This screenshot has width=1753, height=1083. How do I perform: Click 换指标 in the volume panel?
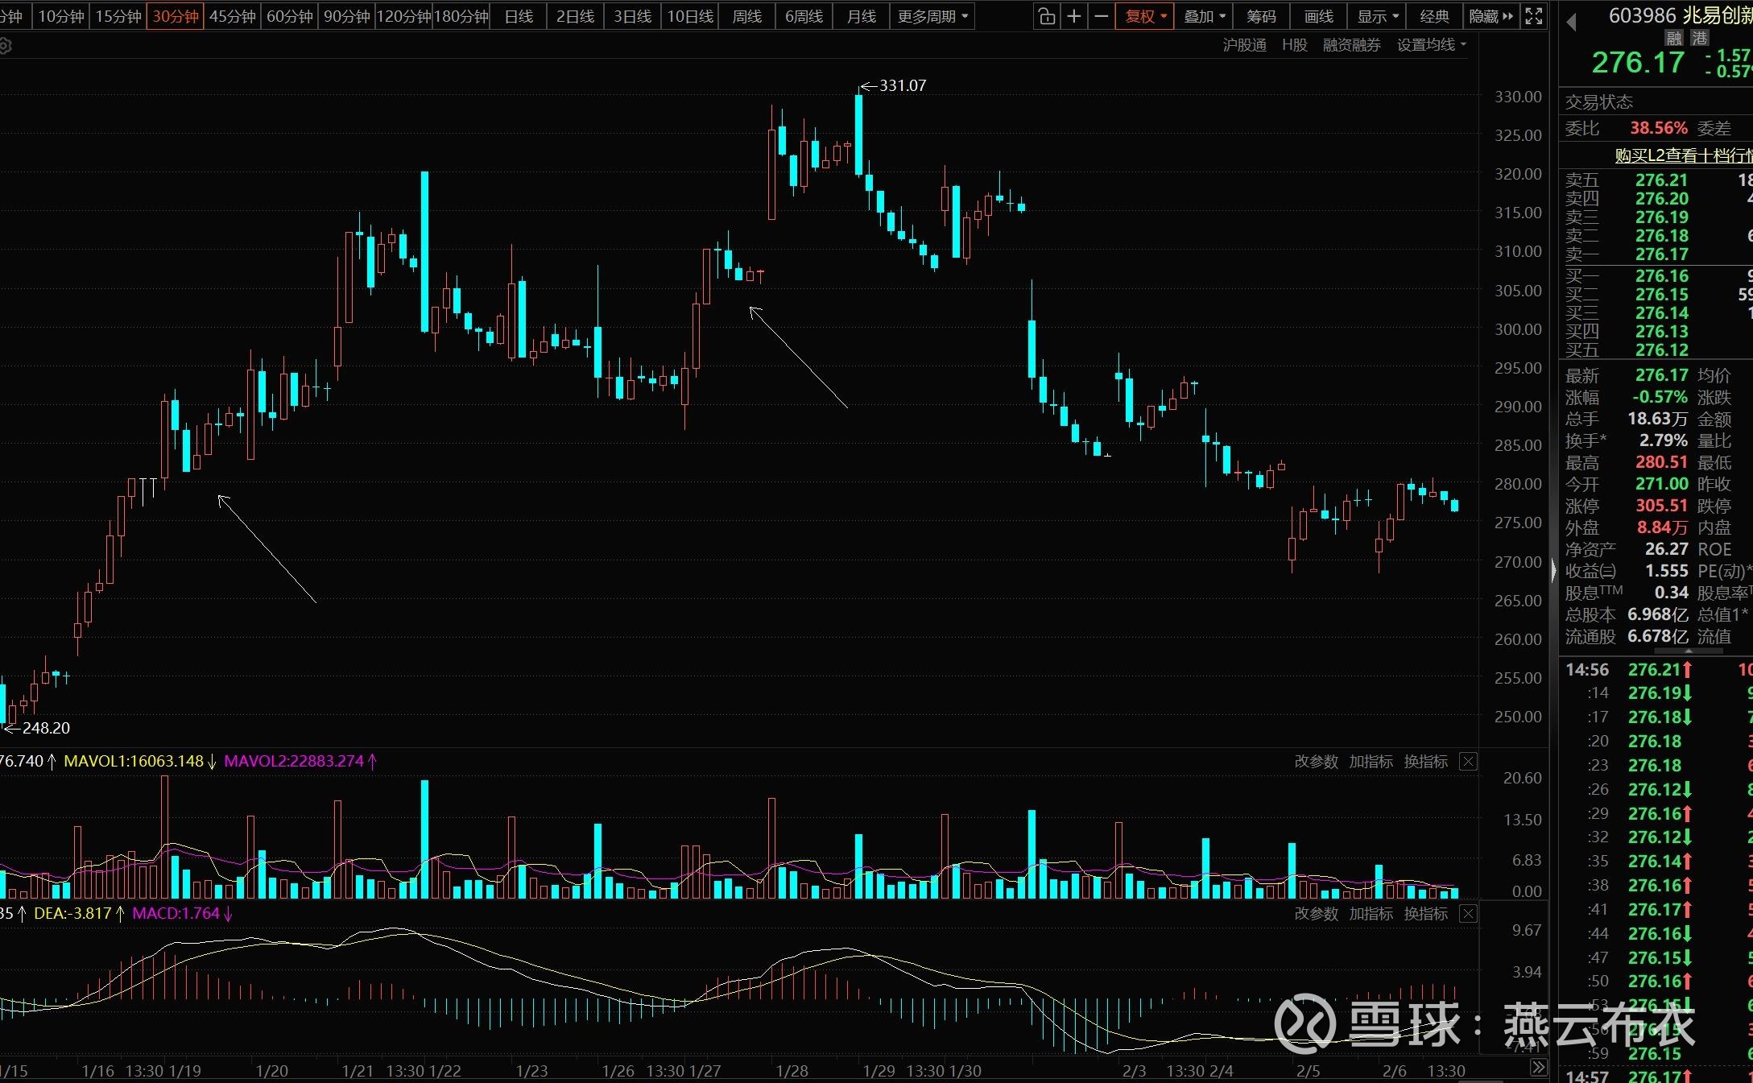pos(1425,762)
